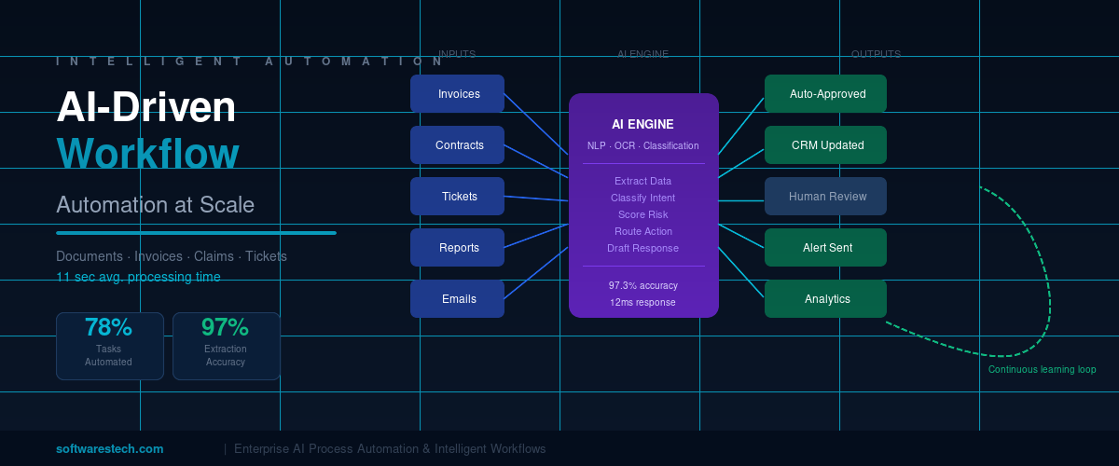The width and height of the screenshot is (1119, 466).
Task: Select the Reports input box
Action: click(457, 247)
